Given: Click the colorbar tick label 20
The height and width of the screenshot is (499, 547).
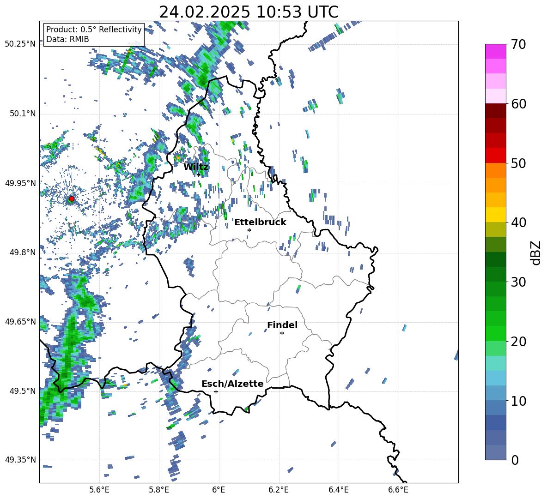Looking at the screenshot, I should click(x=518, y=342).
